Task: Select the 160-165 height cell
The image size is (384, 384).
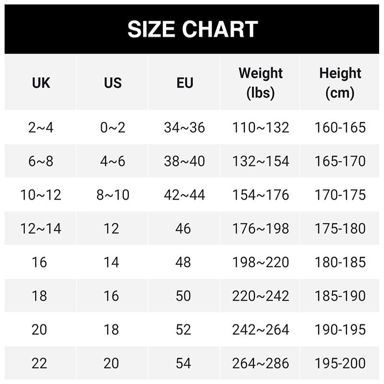Action: click(x=340, y=128)
